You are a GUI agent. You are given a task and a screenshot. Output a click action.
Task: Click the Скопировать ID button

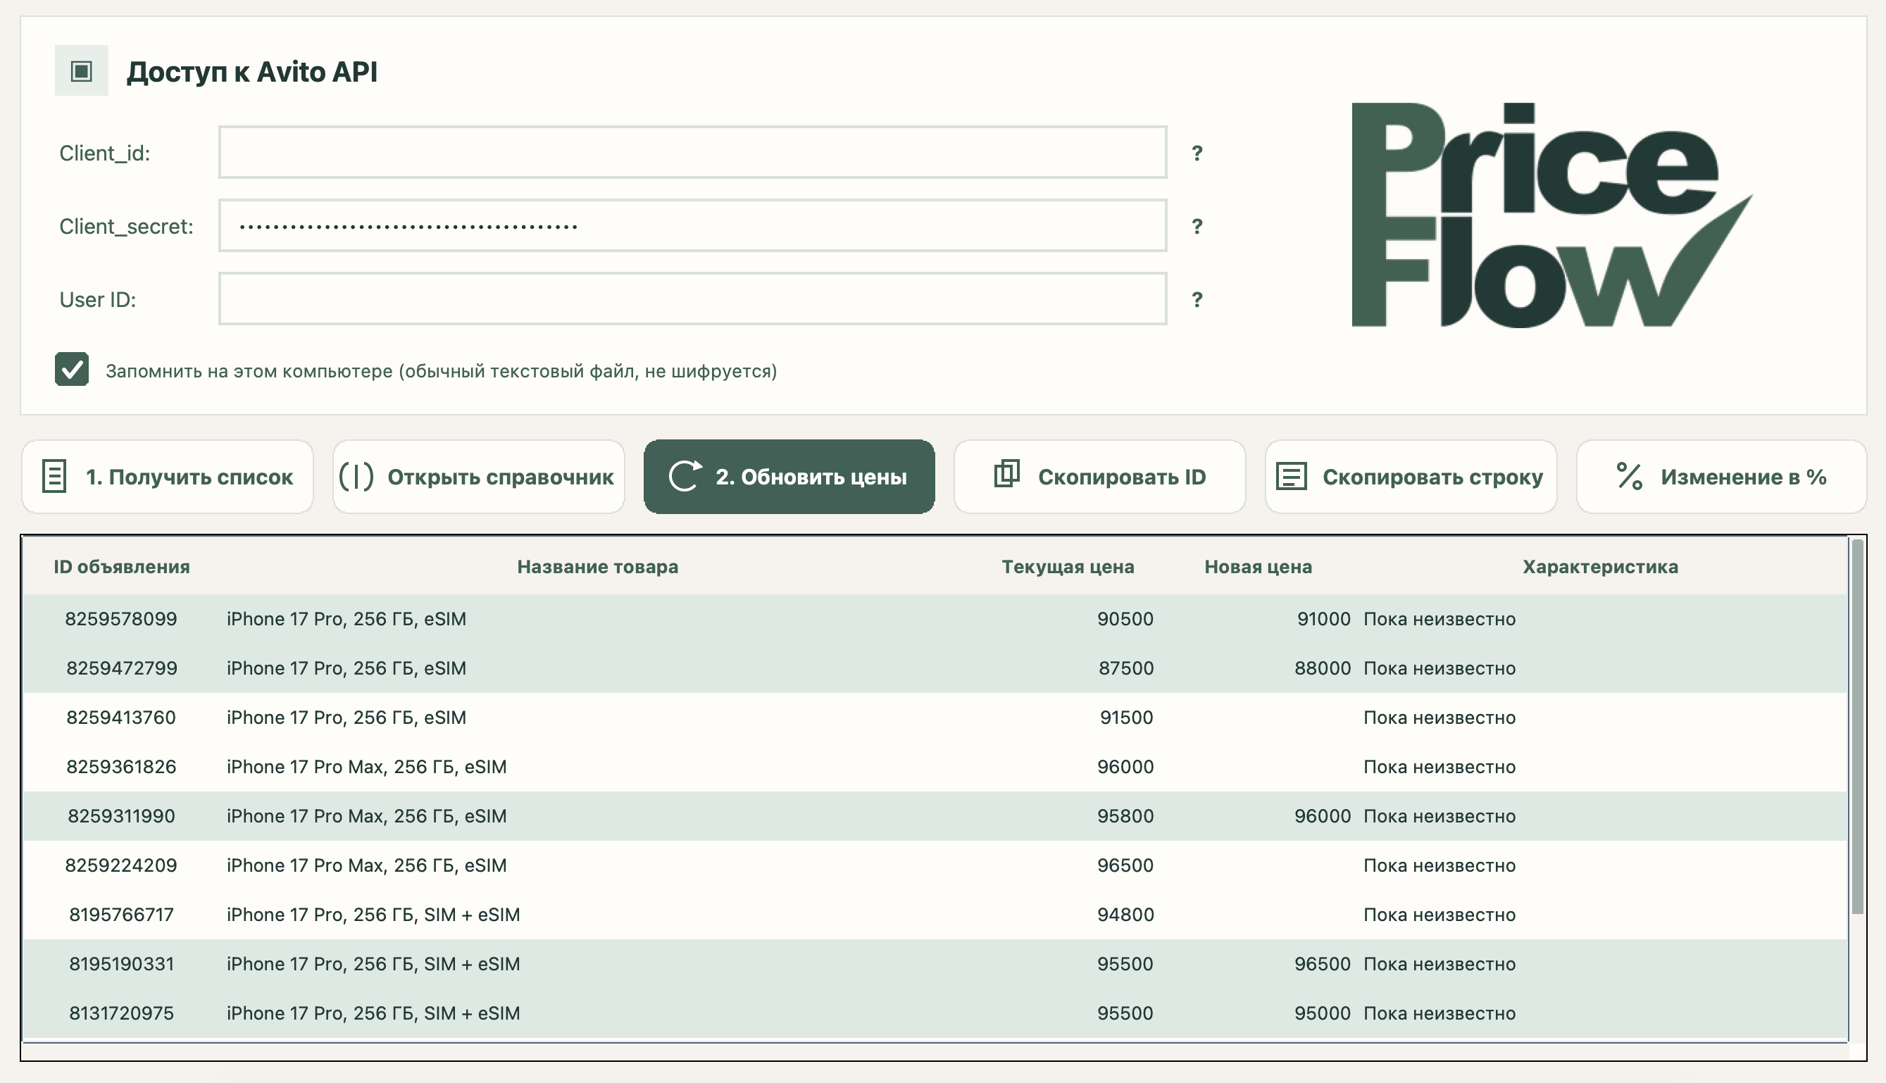click(x=1100, y=476)
